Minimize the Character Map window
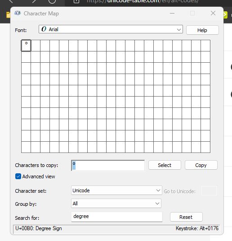 [x=172, y=13]
